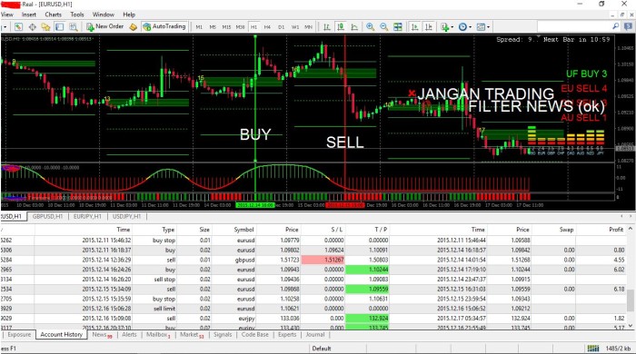Open the Signals terminal tab
The image size is (636, 354).
[223, 335]
